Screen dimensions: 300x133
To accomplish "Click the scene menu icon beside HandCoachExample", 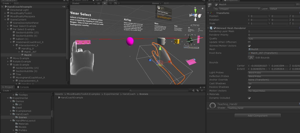I will [x=64, y=7].
